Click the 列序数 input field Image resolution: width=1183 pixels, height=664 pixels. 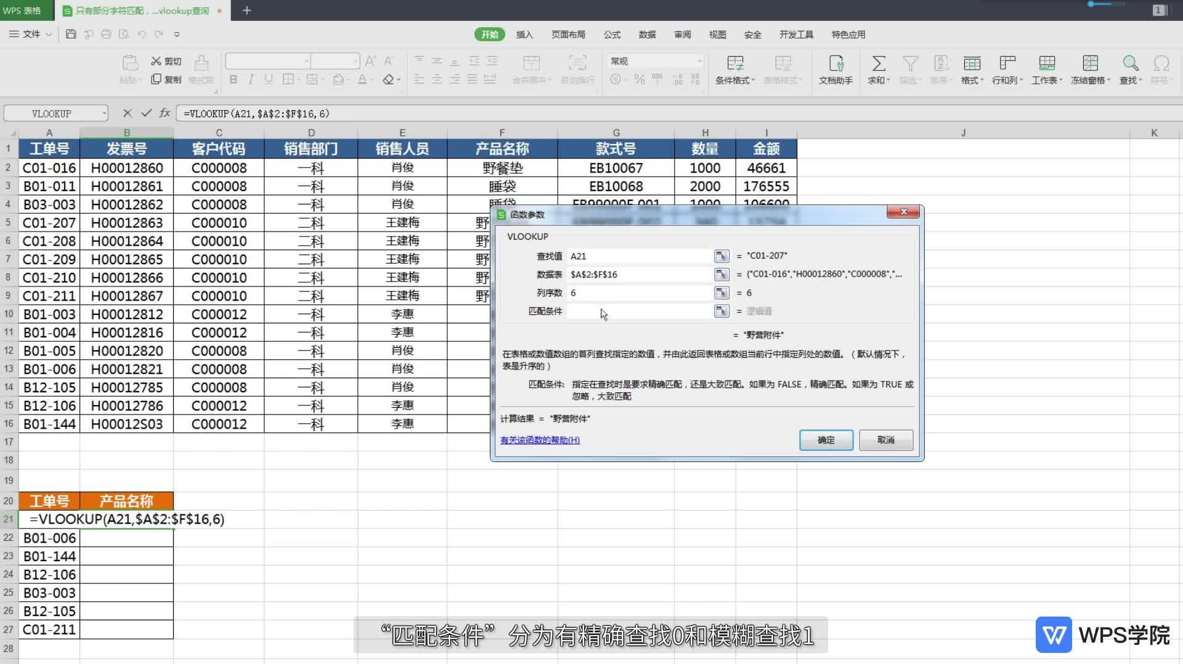639,293
